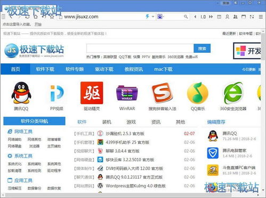Expand the dropdown arrow next to lightning icon

[153, 16]
